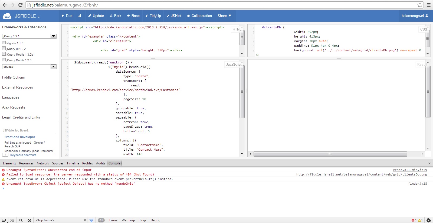The image size is (433, 223).
Task: Run the fiddle
Action: click(x=67, y=16)
